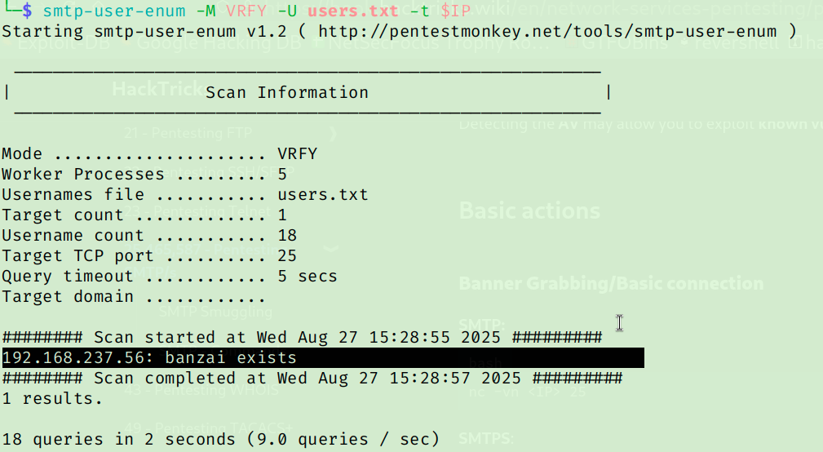Image resolution: width=823 pixels, height=452 pixels.
Task: Click the faint HackTricks logo behind terminal
Action: point(158,89)
